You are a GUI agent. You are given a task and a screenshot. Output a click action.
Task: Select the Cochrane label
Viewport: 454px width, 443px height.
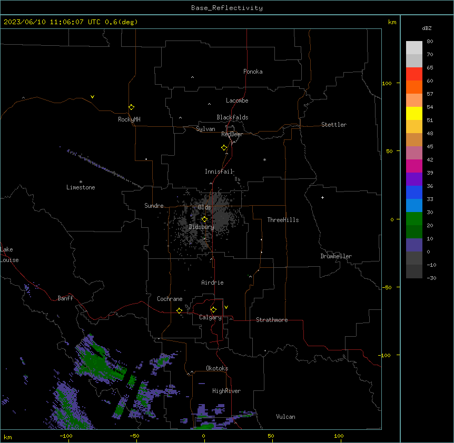pos(170,299)
